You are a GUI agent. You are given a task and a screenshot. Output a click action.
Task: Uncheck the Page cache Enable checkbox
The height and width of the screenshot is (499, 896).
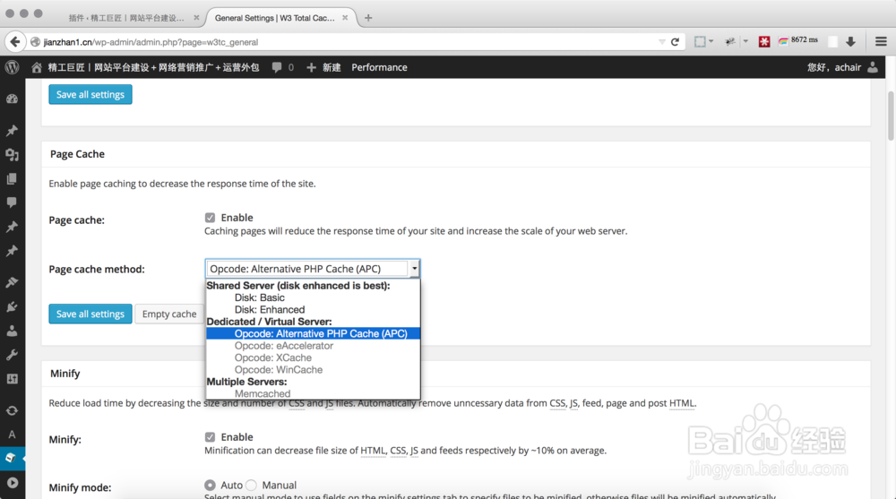tap(210, 218)
